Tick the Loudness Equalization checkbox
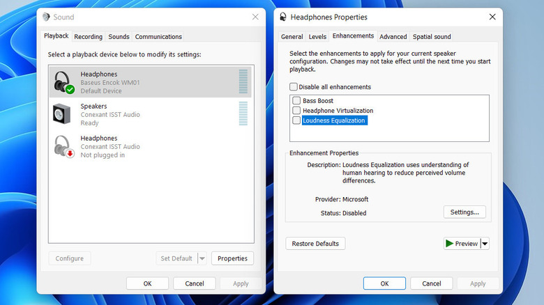The image size is (544, 305). click(296, 120)
